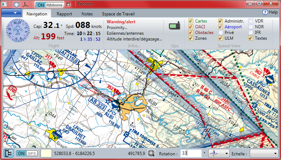Toggle the GPS ON switch in status bar
The height and width of the screenshot is (160, 281).
27,153
